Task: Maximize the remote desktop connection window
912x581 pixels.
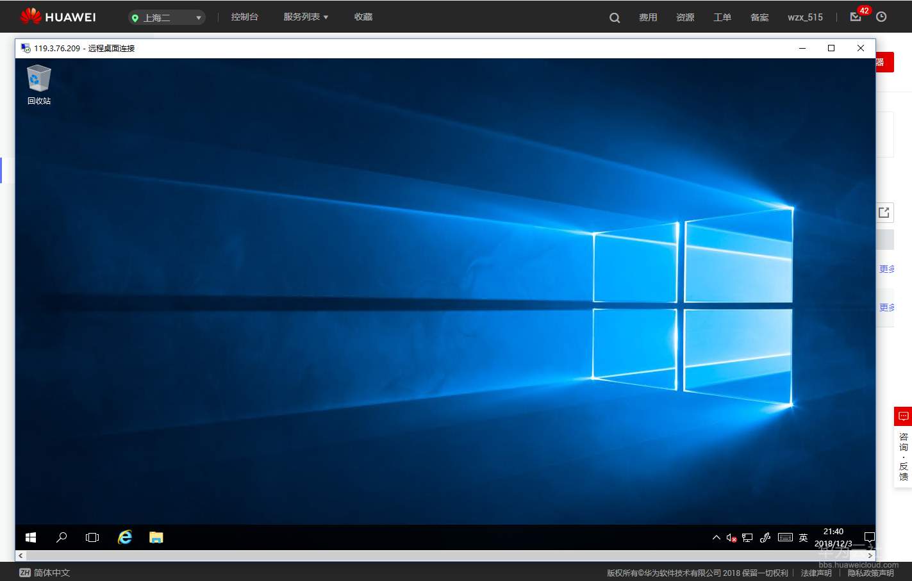Action: 831,48
